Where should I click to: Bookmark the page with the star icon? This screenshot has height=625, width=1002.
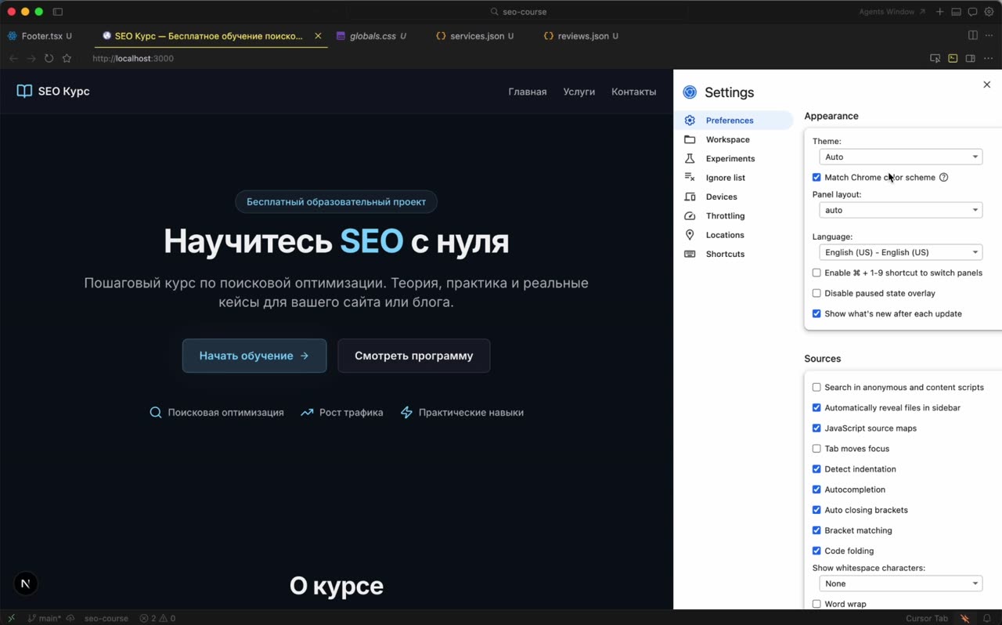pyautogui.click(x=67, y=59)
